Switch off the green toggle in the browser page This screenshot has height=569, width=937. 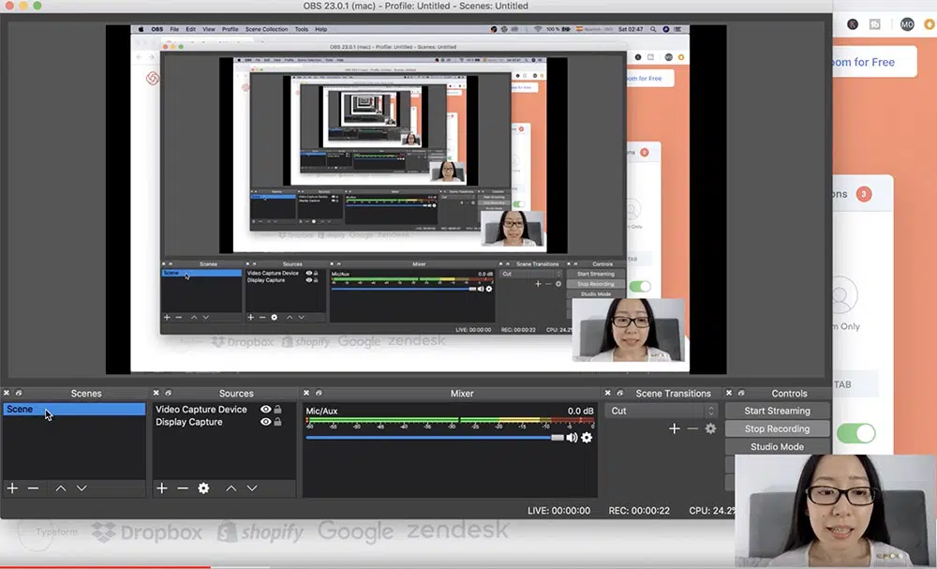click(x=855, y=433)
